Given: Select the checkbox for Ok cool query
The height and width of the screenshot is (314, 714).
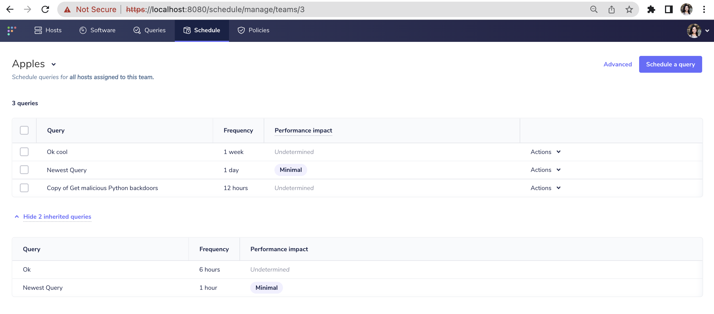Looking at the screenshot, I should [x=24, y=152].
